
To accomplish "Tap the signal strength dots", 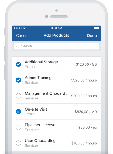I will (x=18, y=28).
